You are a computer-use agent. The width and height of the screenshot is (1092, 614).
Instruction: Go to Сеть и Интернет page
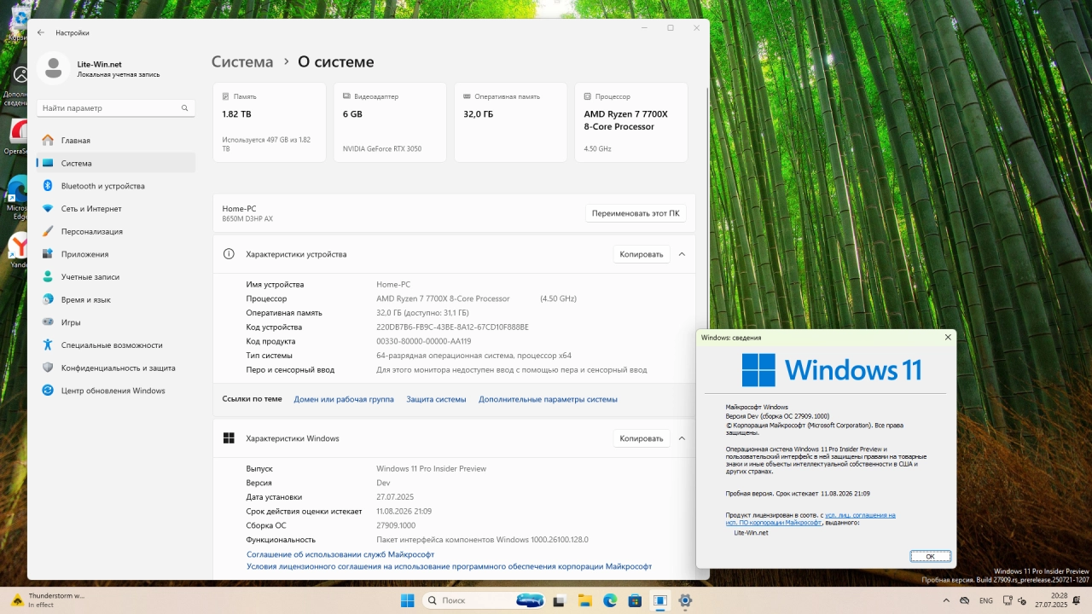(116, 209)
